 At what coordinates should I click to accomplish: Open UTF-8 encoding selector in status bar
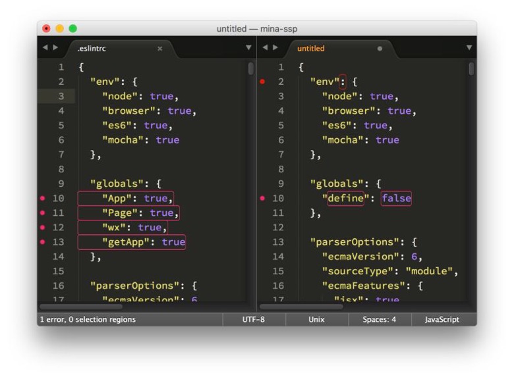coord(254,319)
